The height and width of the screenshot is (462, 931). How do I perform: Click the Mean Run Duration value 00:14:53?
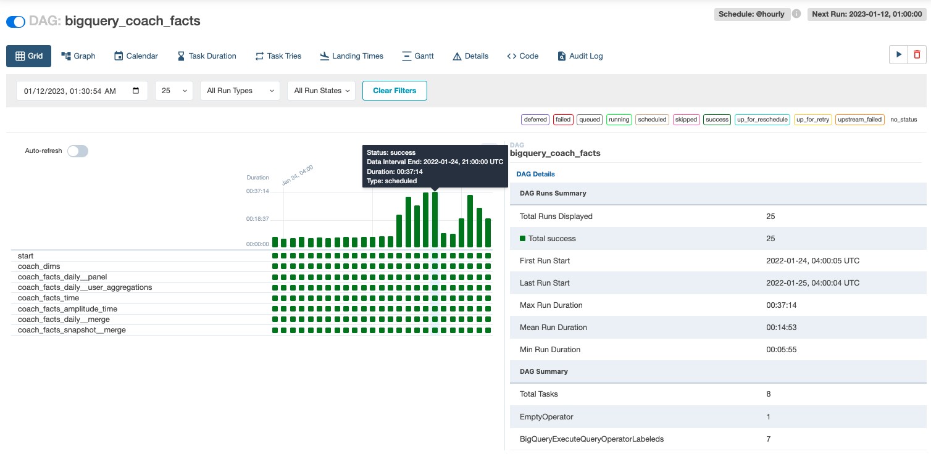click(780, 328)
